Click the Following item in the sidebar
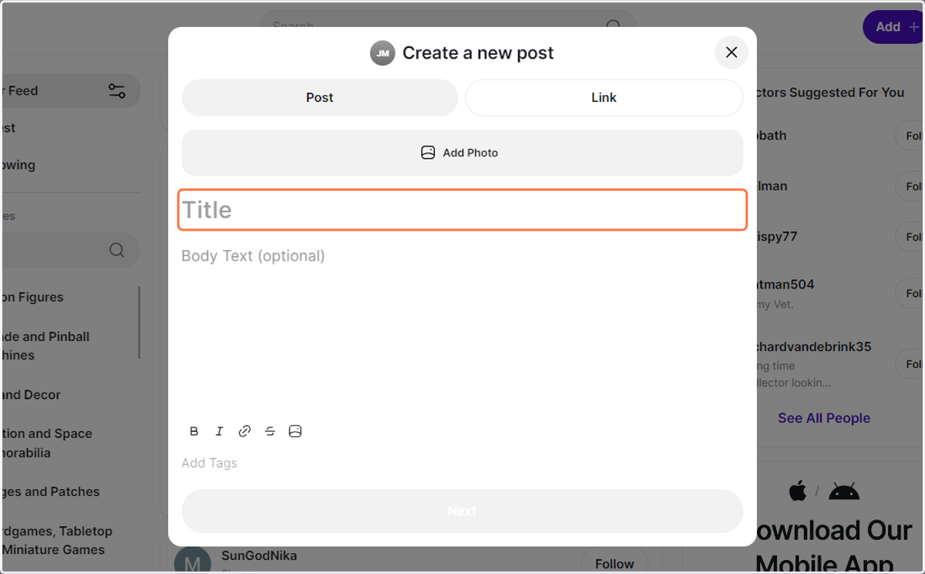Viewport: 925px width, 574px height. pyautogui.click(x=18, y=165)
